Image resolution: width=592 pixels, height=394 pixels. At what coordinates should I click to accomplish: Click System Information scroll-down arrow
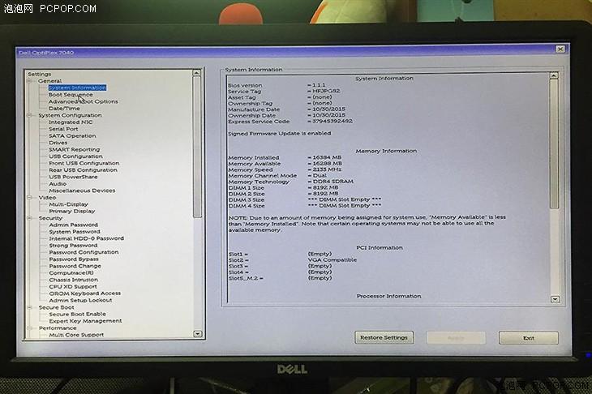(555, 299)
